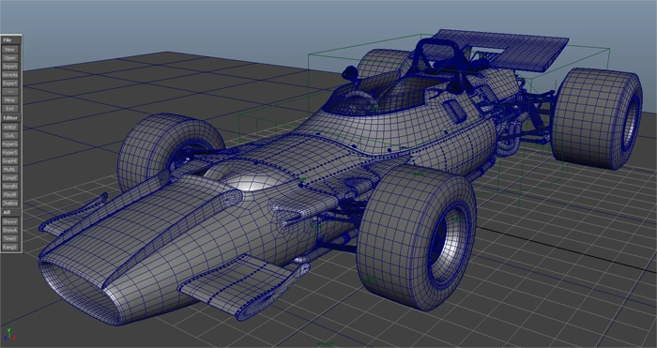The image size is (657, 348).
Task: Click the Export button
Action: 10,83
